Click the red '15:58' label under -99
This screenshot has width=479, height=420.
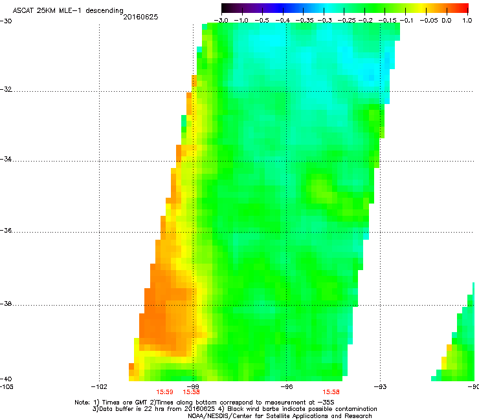(191, 392)
